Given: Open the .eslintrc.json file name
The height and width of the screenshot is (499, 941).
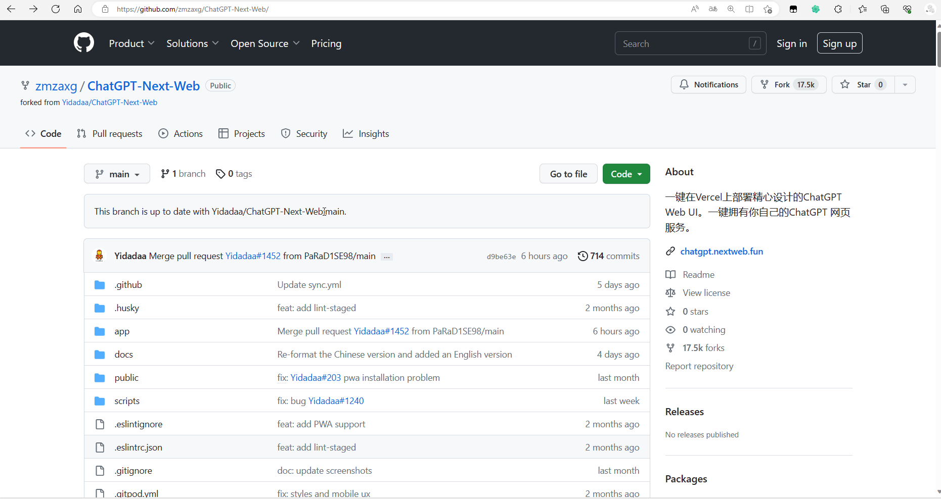Looking at the screenshot, I should click(x=139, y=447).
